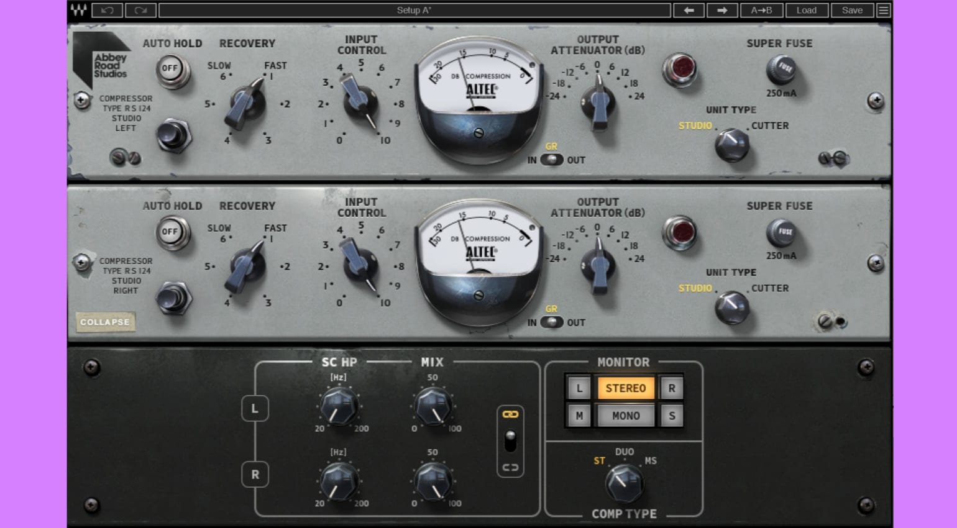957x528 pixels.
Task: Collapse bottom panel using COLLAPSE button
Action: point(105,322)
